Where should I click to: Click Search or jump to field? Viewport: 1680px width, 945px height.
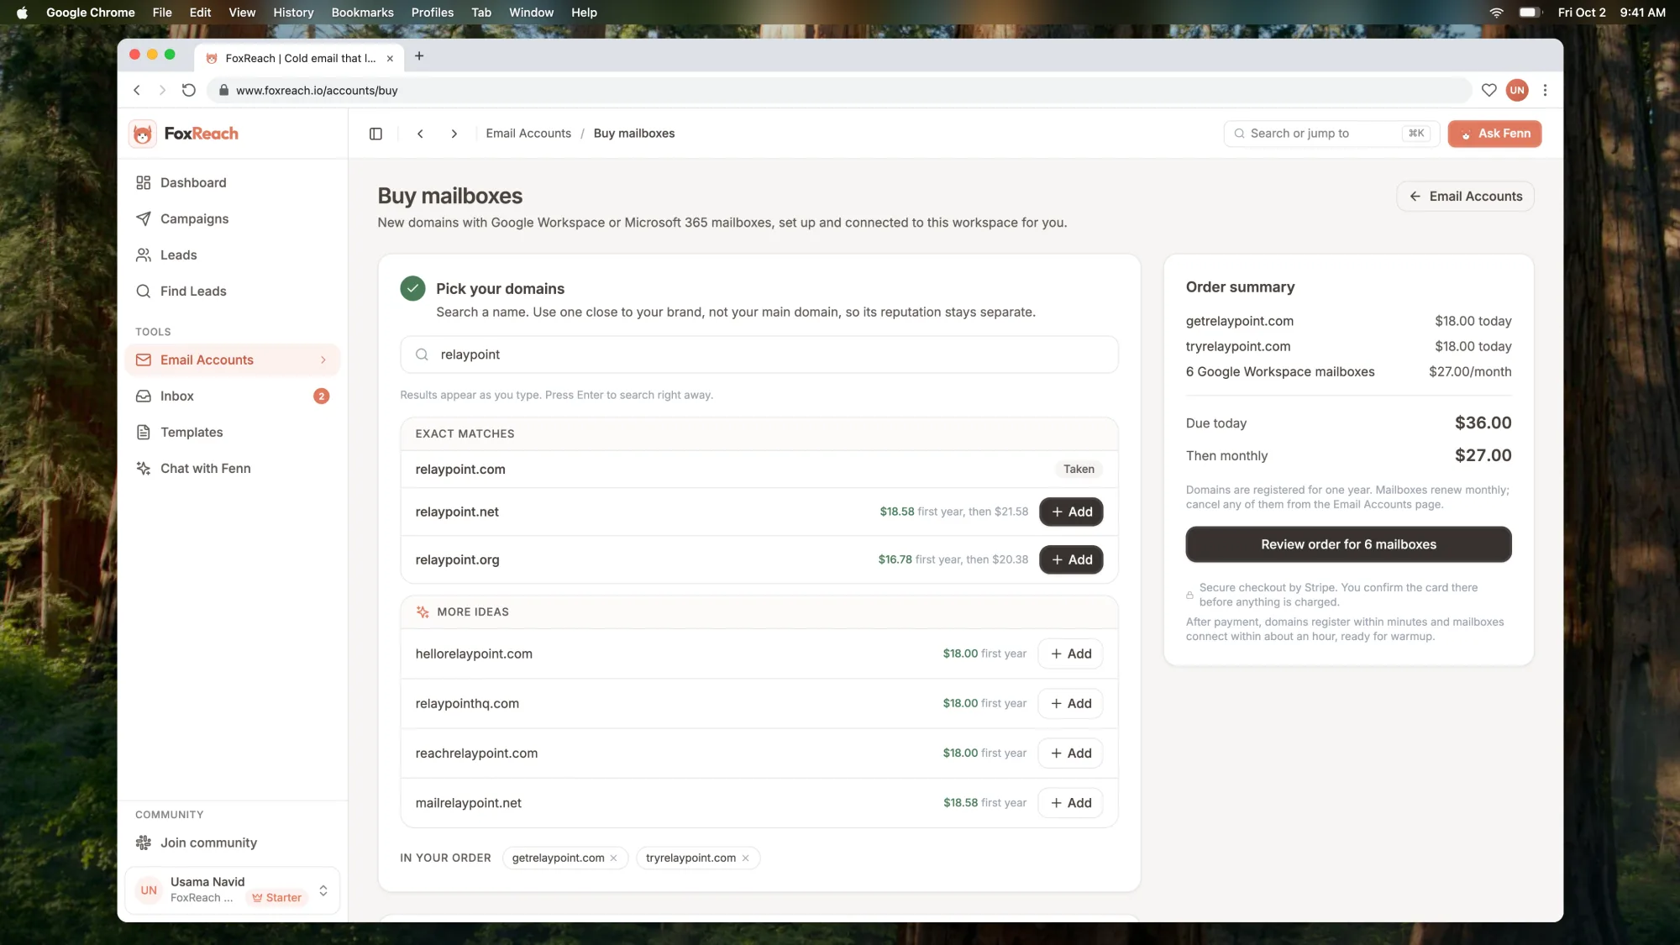1331,134
